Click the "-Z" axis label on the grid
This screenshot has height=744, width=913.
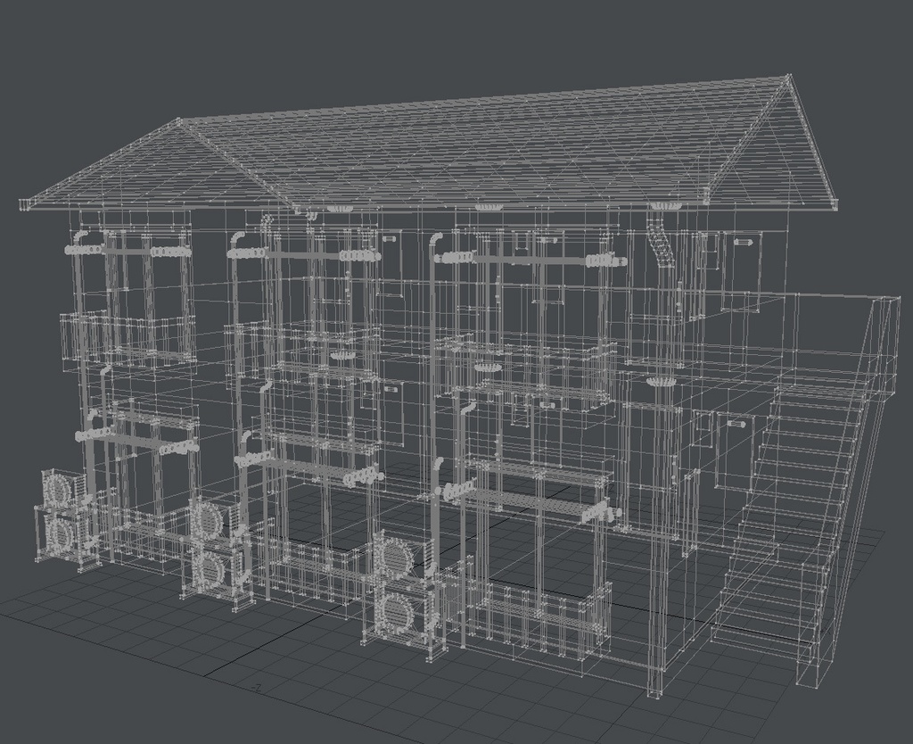click(x=256, y=688)
